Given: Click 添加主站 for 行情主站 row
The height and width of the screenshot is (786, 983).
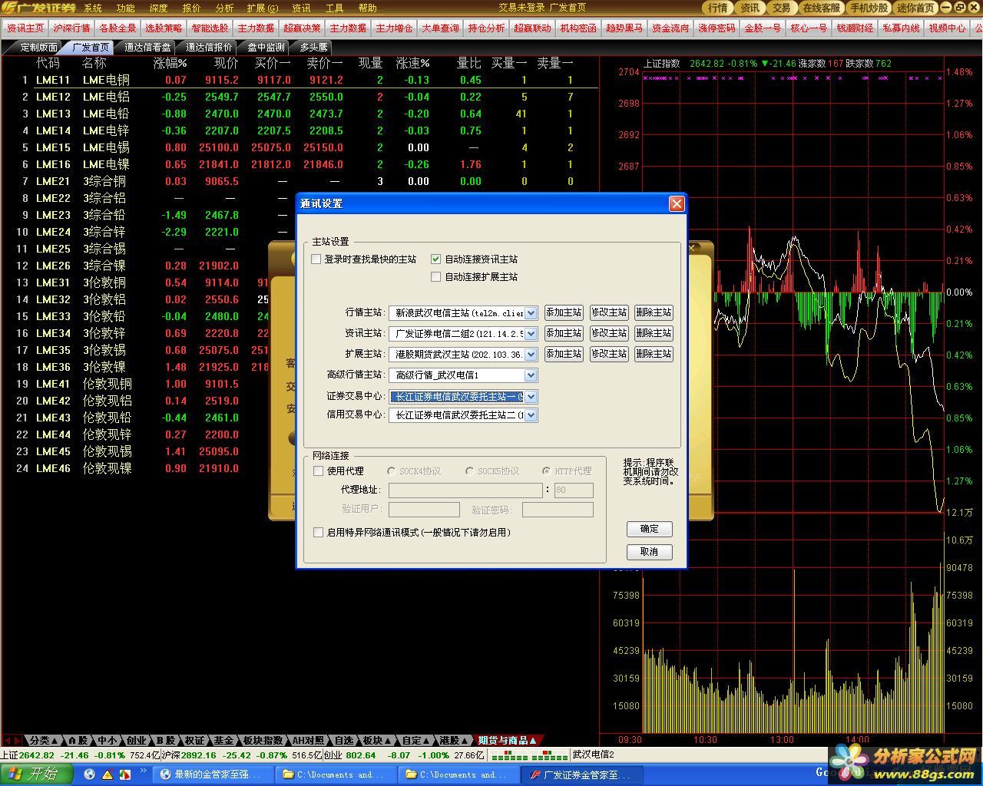Looking at the screenshot, I should (x=564, y=312).
